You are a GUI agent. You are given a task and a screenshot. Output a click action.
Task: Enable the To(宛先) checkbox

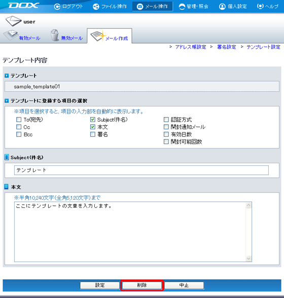(x=19, y=120)
